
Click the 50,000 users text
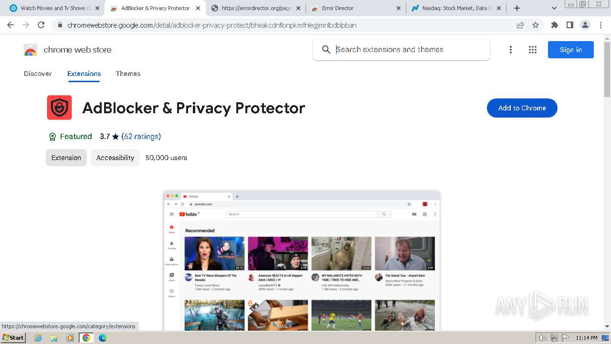[166, 158]
